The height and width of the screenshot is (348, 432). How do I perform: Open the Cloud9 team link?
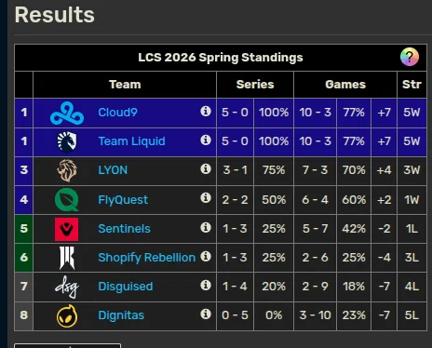point(117,113)
